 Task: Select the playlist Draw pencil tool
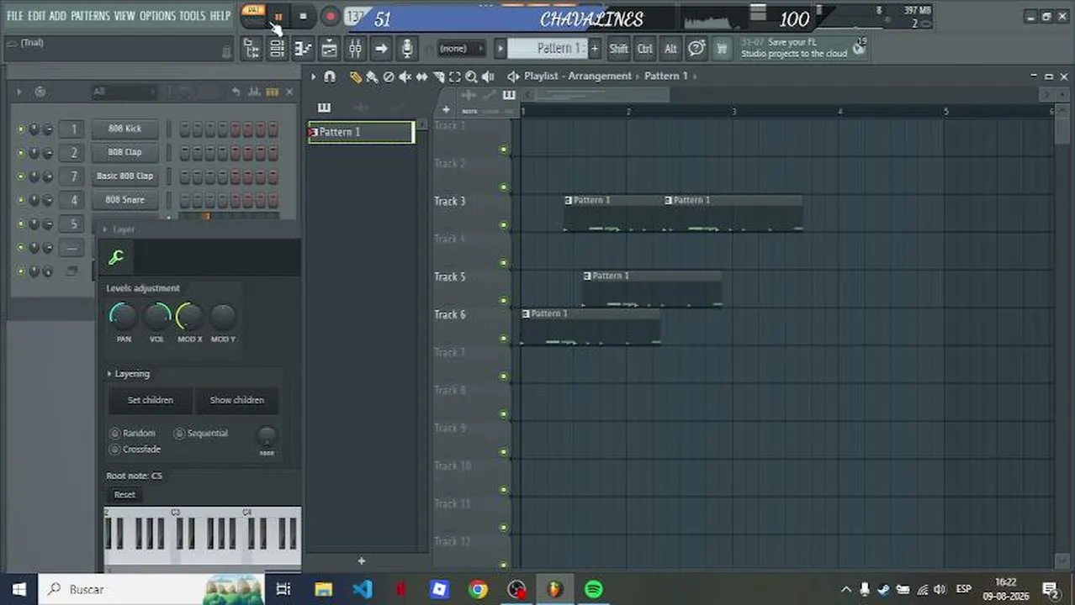coord(356,76)
